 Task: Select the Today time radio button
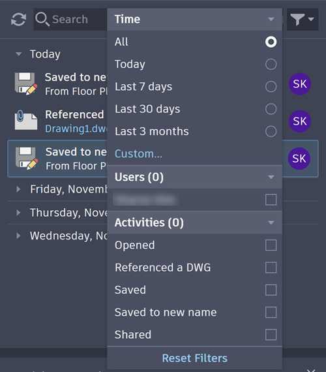(271, 65)
